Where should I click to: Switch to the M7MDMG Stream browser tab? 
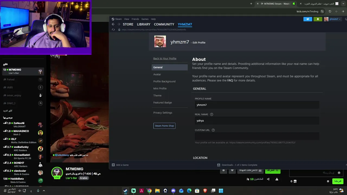click(x=277, y=4)
